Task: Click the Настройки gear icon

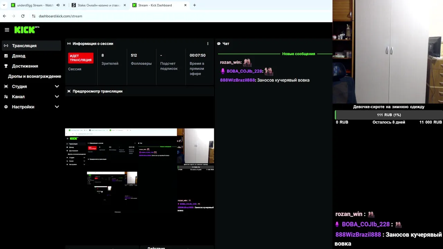Action: (x=6, y=107)
